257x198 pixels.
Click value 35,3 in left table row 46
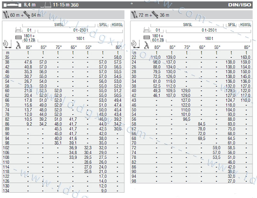coord(28,72)
